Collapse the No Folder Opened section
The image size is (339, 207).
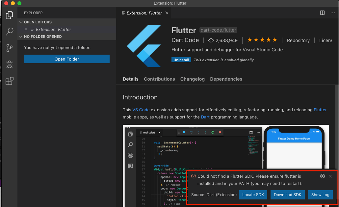pyautogui.click(x=21, y=37)
